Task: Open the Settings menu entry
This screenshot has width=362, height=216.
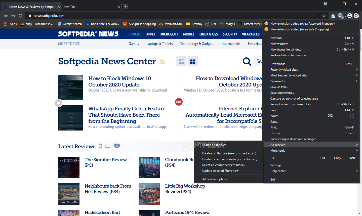Action: (311, 165)
